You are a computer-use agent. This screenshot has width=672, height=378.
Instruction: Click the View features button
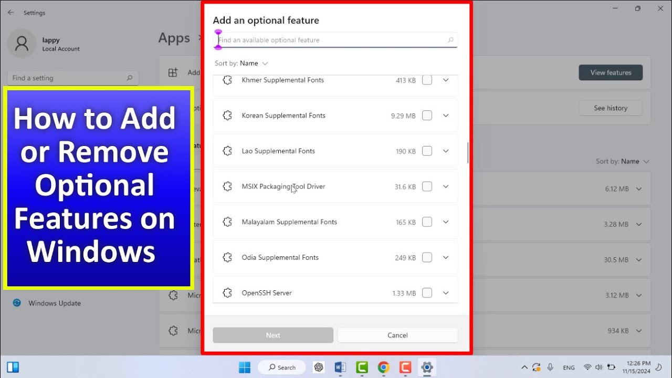click(611, 72)
